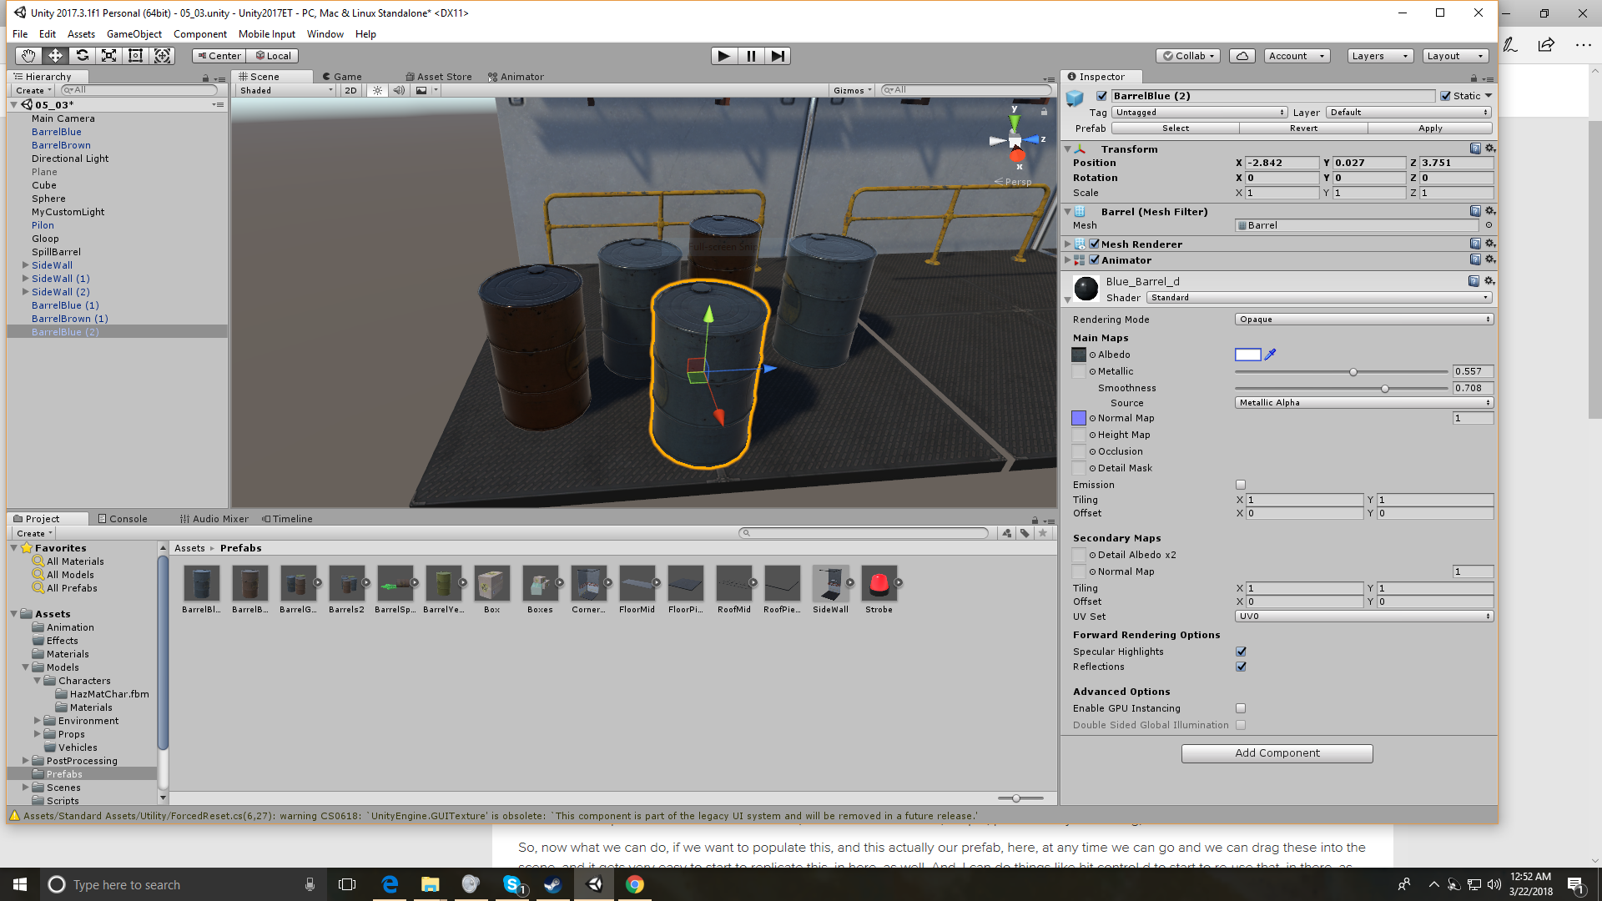
Task: Toggle 2D scene view mode
Action: [350, 90]
